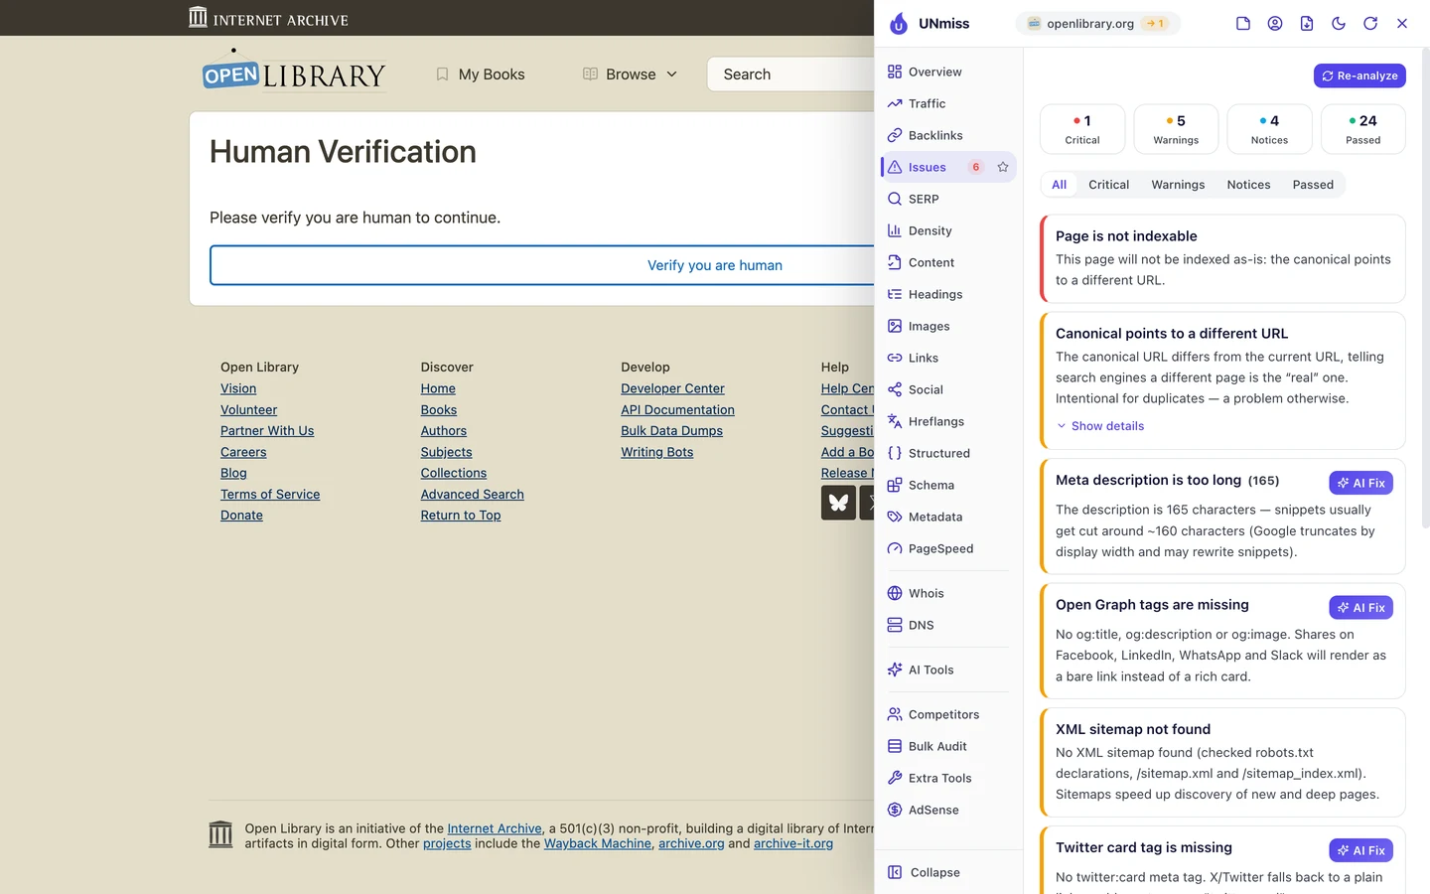
Task: Open the Schema sidebar icon
Action: click(895, 485)
